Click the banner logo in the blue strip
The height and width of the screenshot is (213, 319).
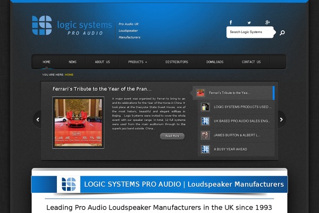click(69, 184)
